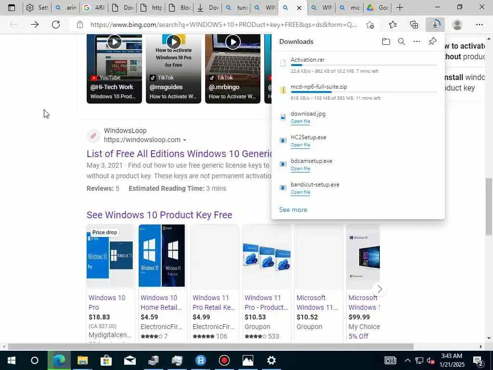Open file link under bandicut-setup.exe
Screen dimensions: 493x370
pos(300,192)
